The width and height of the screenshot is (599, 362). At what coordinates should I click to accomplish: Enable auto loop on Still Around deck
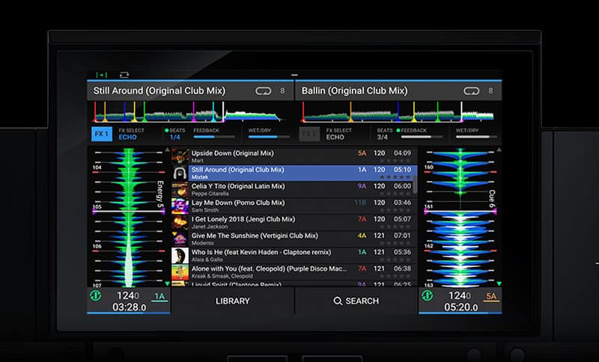coord(264,90)
